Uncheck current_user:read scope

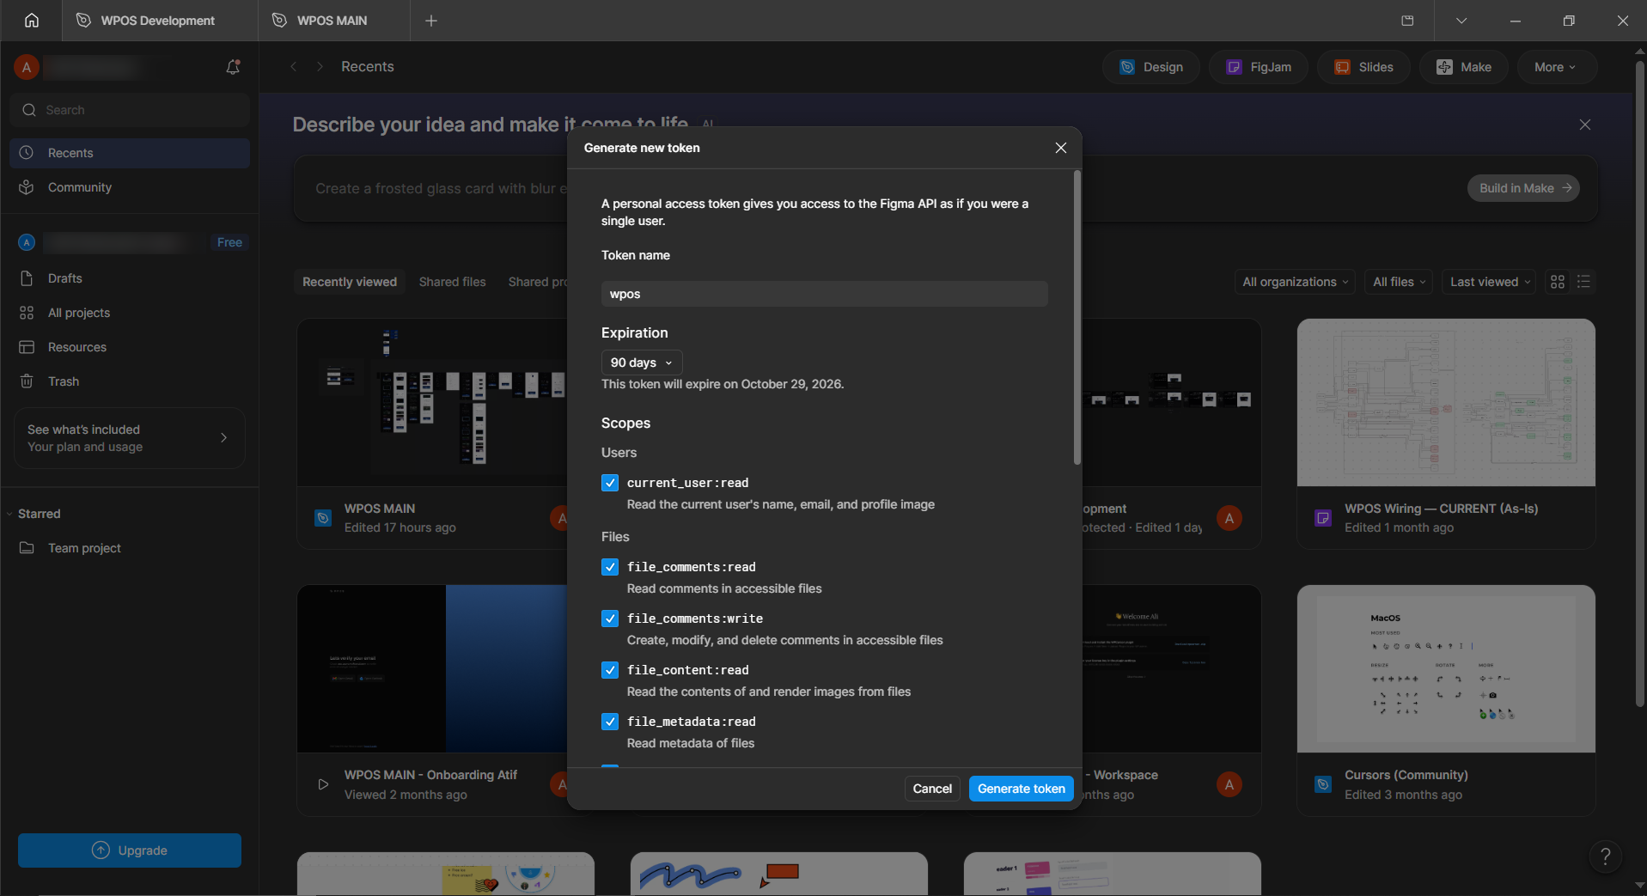(610, 483)
